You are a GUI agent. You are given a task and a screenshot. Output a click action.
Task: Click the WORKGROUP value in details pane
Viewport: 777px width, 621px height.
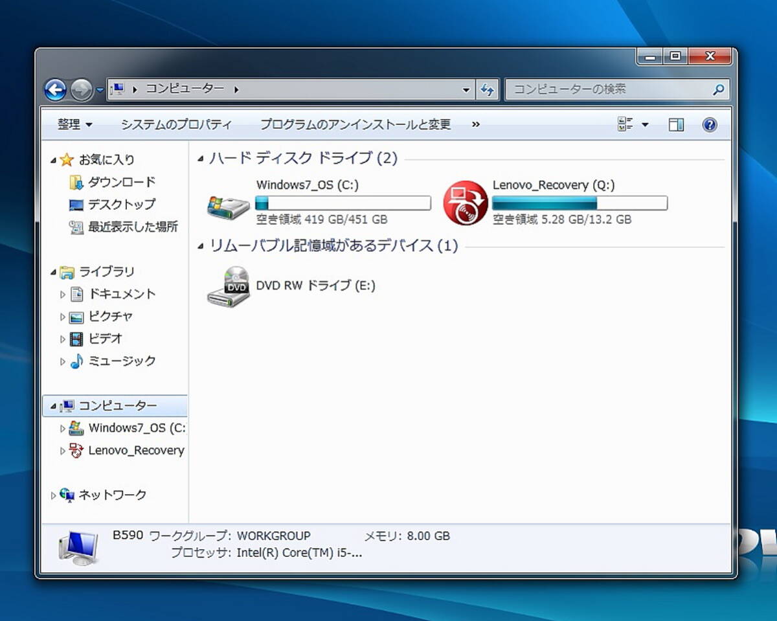tap(273, 536)
